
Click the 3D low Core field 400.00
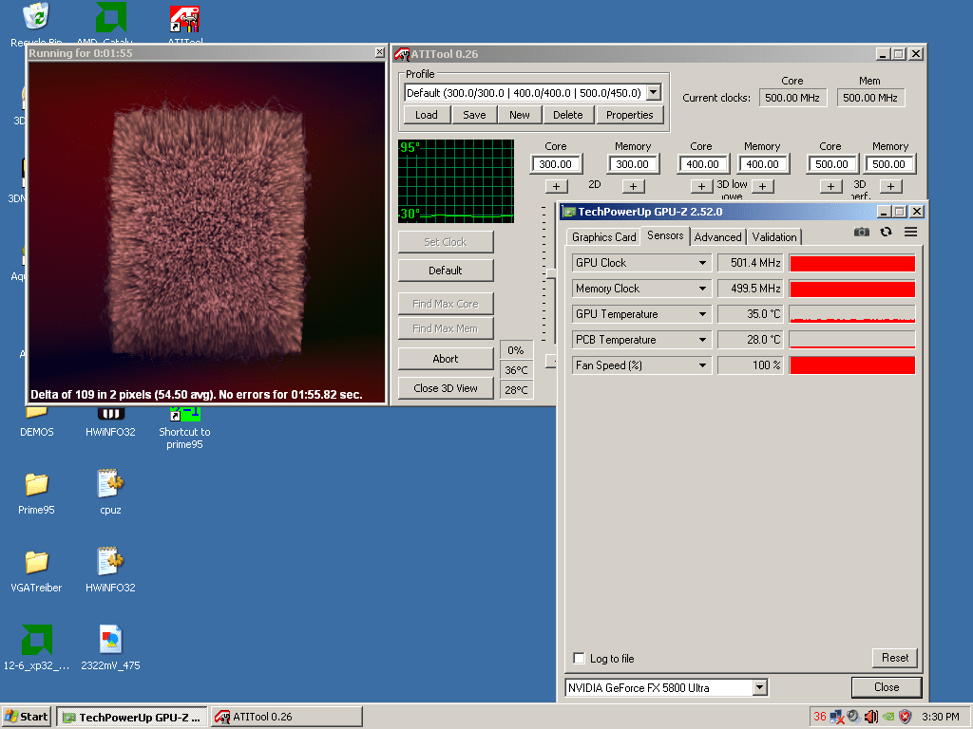pos(702,164)
